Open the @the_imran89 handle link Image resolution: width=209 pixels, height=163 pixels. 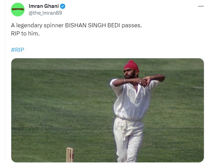click(x=45, y=13)
